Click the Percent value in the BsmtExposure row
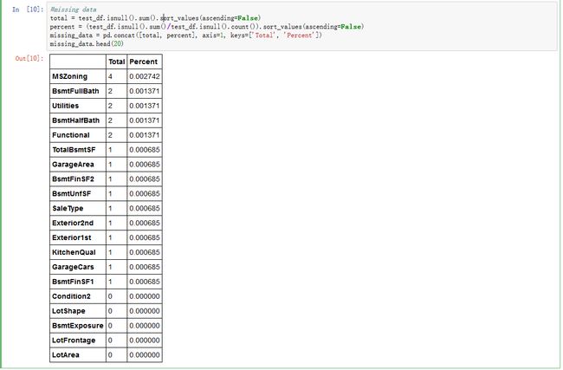563x370 pixels. pyautogui.click(x=145, y=326)
